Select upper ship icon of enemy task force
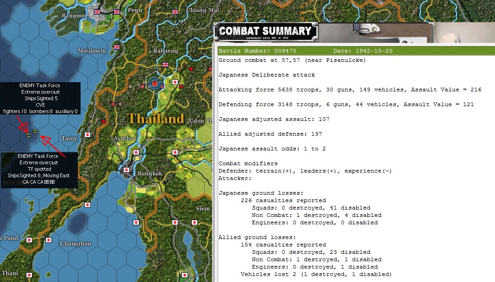Viewport: 495px width, 282px height. pos(35,131)
